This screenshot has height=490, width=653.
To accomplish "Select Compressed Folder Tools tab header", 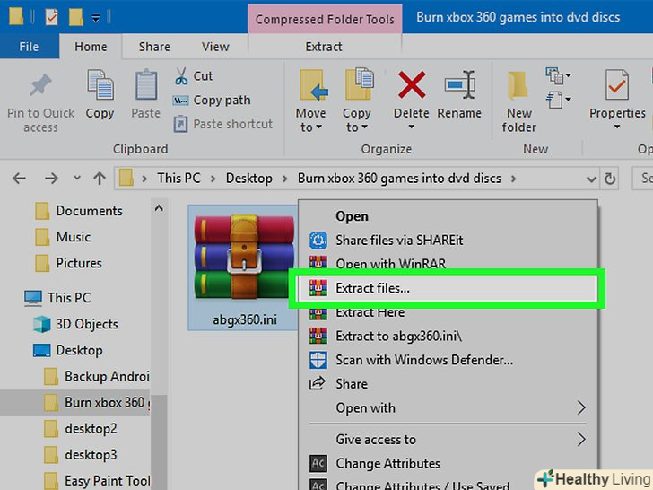I will pos(325,19).
